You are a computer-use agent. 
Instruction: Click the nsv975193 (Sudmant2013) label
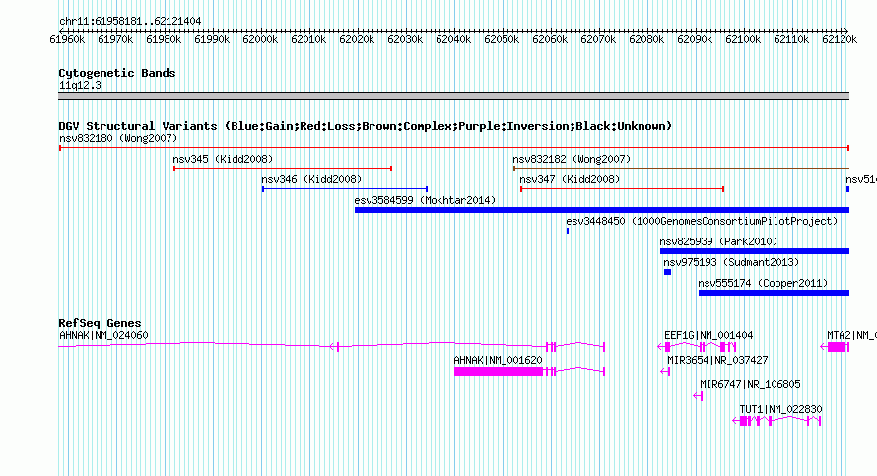click(731, 262)
